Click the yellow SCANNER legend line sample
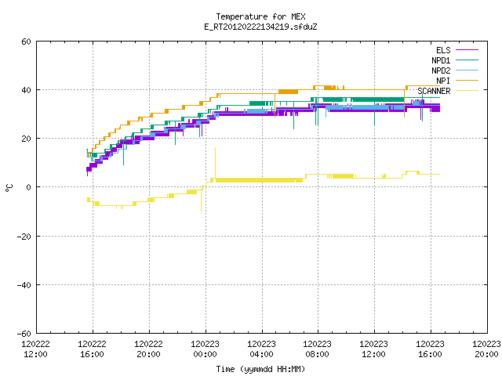502x376 pixels. click(x=467, y=91)
